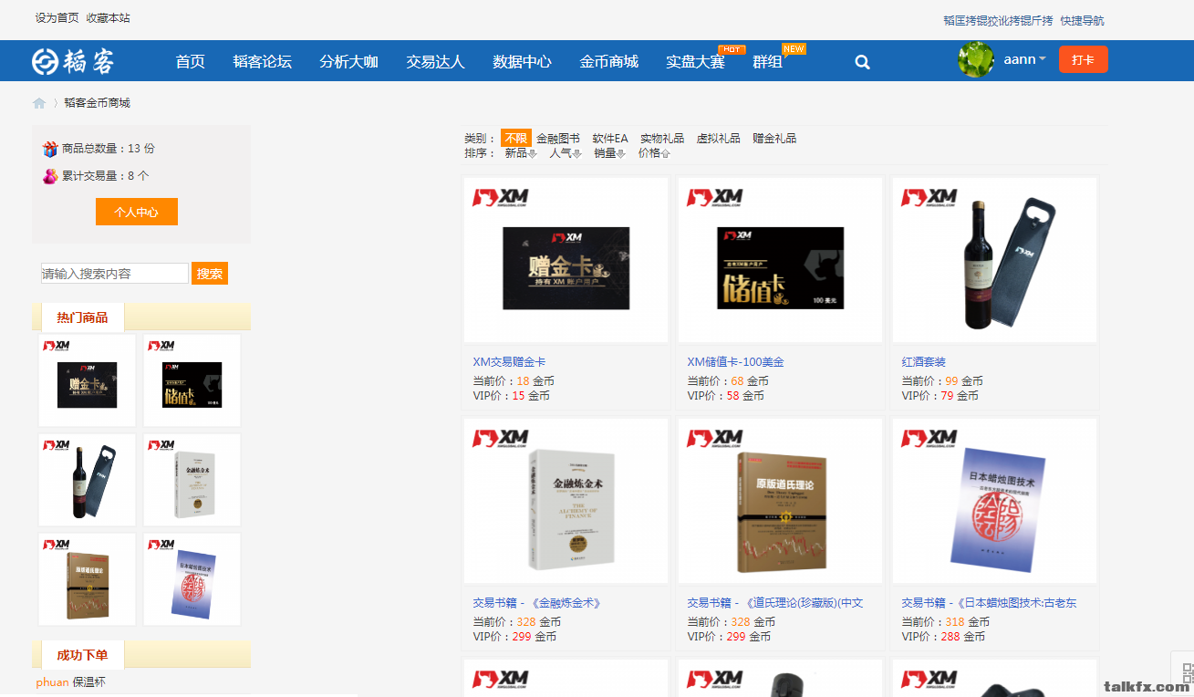Click the 18 金币 current price text
1194x697 pixels.
[x=535, y=381]
